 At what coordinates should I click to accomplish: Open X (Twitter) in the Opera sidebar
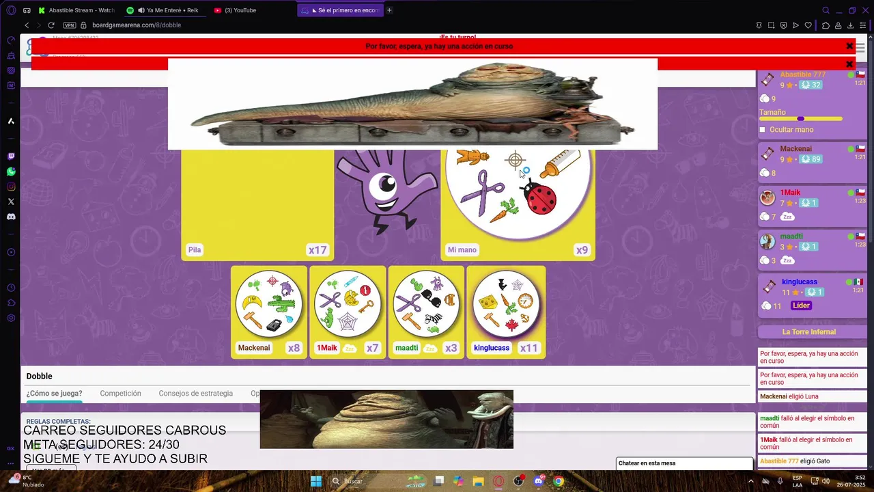11,202
